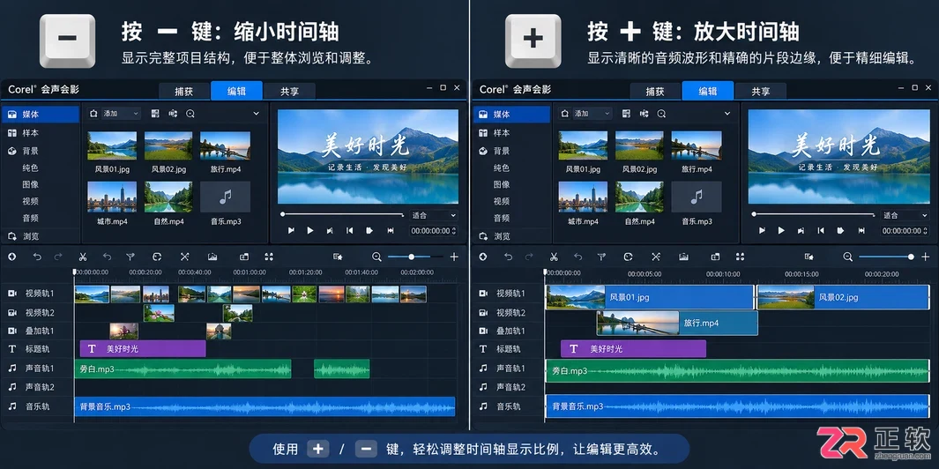
Task: Click timecode field in right preview
Action: [x=905, y=231]
